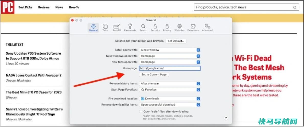Open the Search preferences pane
Viewport: 304px width, 127px height.
coord(143,28)
